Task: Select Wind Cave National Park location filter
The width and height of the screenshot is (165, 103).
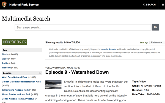Action: coord(14,77)
